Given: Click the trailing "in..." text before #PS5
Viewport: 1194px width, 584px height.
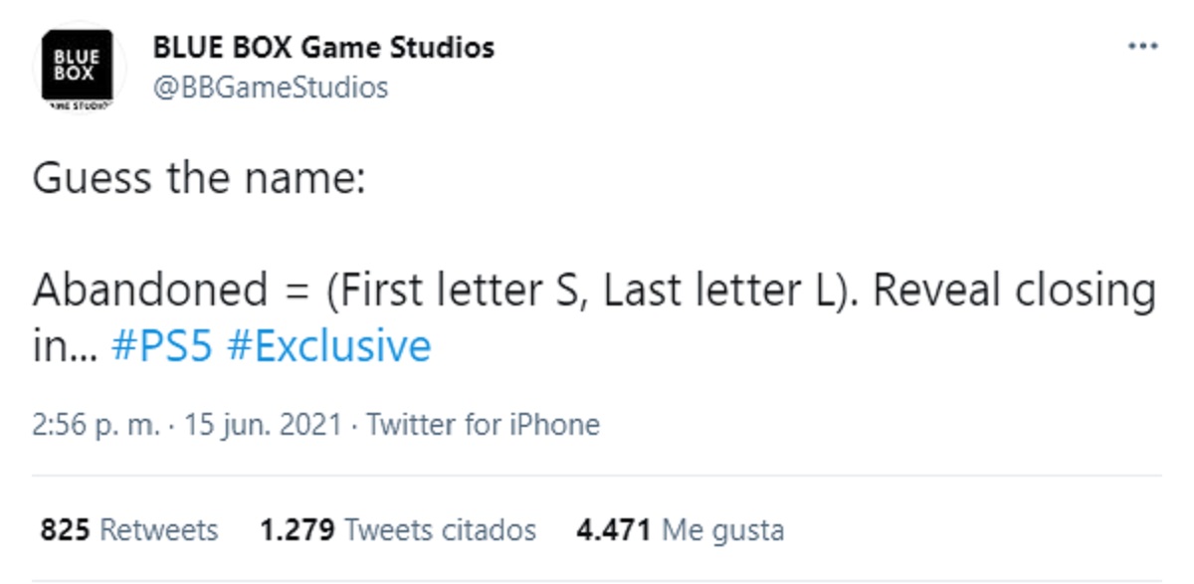Looking at the screenshot, I should (x=64, y=346).
